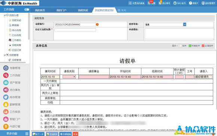The image size is (217, 136).
Task: Click the 转下一步 button
Action: pos(38,134)
